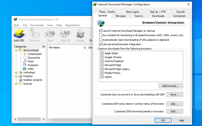Enable auto downloading of clipboard URLs
The image size is (202, 126).
100,40
